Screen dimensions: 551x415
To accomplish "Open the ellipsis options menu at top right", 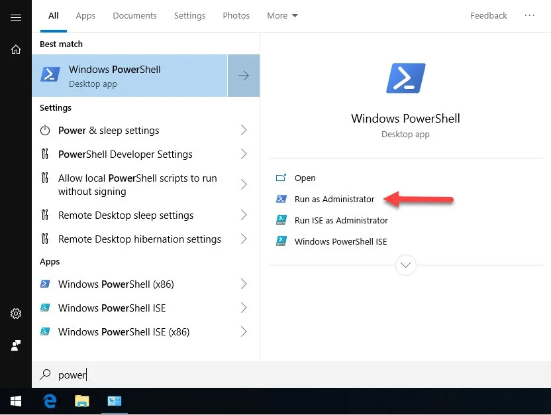I will (x=528, y=15).
